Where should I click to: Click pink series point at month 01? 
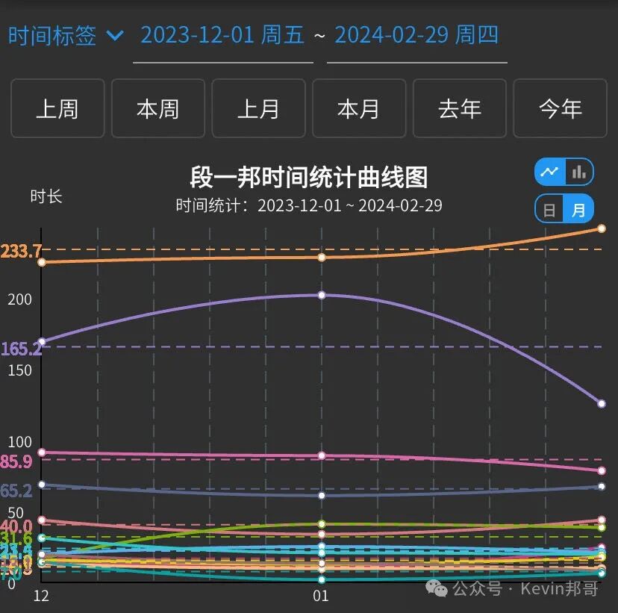(322, 455)
